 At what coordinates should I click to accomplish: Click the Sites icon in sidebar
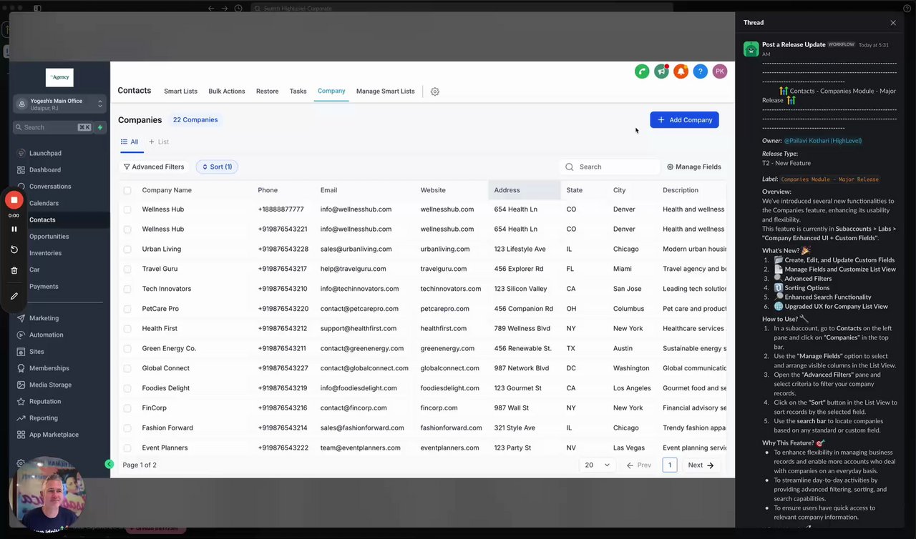pyautogui.click(x=21, y=352)
